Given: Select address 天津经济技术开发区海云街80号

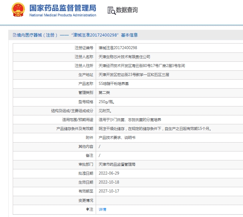Looking at the screenshot, I should tap(142, 66).
